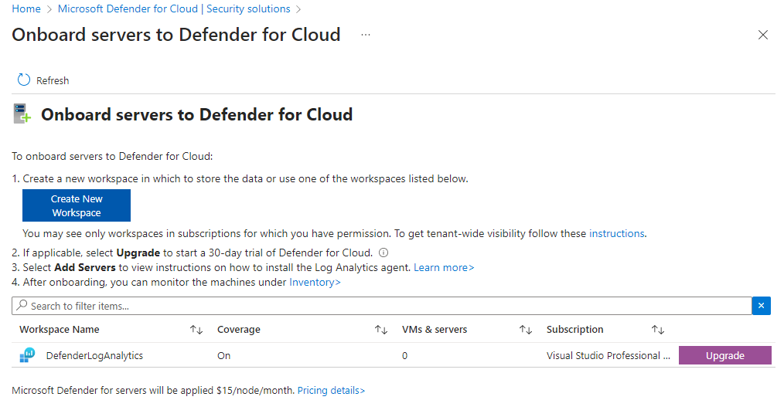Open the tenant-wide visibility instructions link
Image resolution: width=784 pixels, height=417 pixels.
[616, 233]
